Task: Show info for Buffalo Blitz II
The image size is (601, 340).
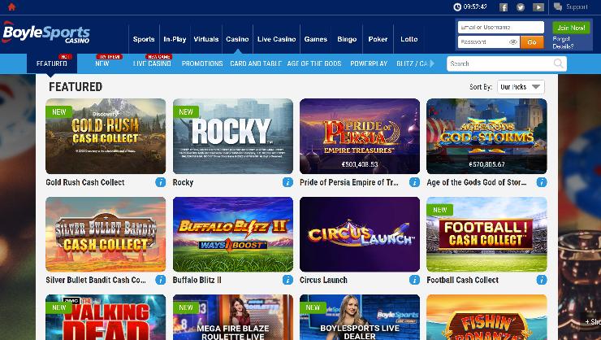Action: [288, 280]
